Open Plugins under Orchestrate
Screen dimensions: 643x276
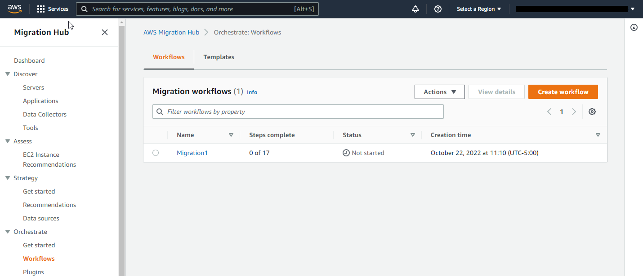[33, 272]
